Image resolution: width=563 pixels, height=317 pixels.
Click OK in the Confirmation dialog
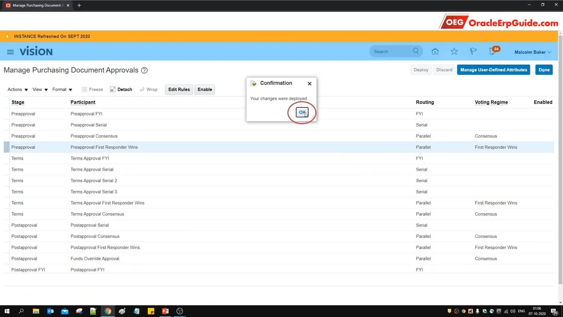(302, 112)
